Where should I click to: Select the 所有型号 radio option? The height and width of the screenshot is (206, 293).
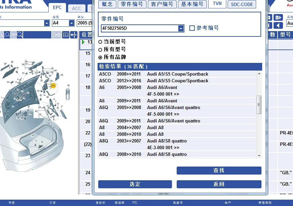pos(100,49)
